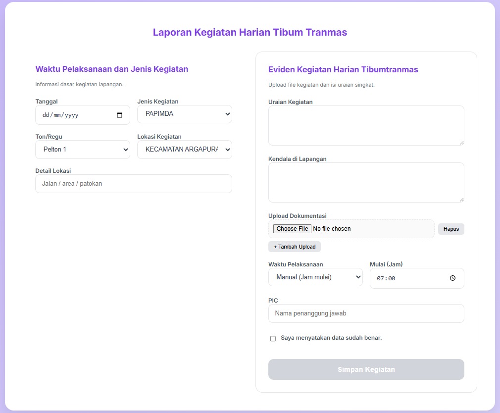Click the Waktu Pelaksanaan dropdown arrow
This screenshot has width=500, height=413.
tap(357, 277)
